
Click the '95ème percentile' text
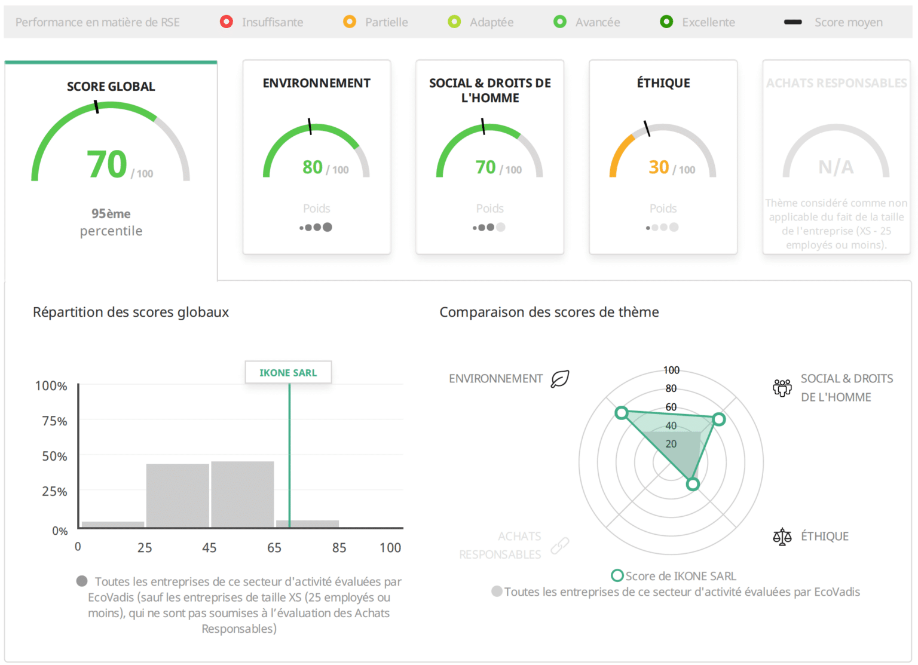[x=111, y=222]
